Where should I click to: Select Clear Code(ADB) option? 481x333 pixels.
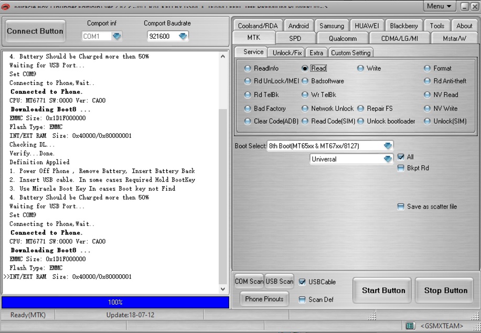[271, 121]
